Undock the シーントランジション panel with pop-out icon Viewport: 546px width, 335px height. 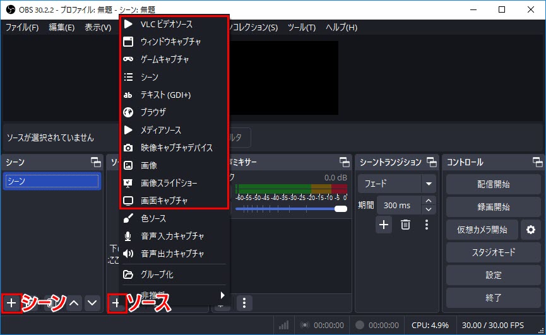tap(432, 162)
